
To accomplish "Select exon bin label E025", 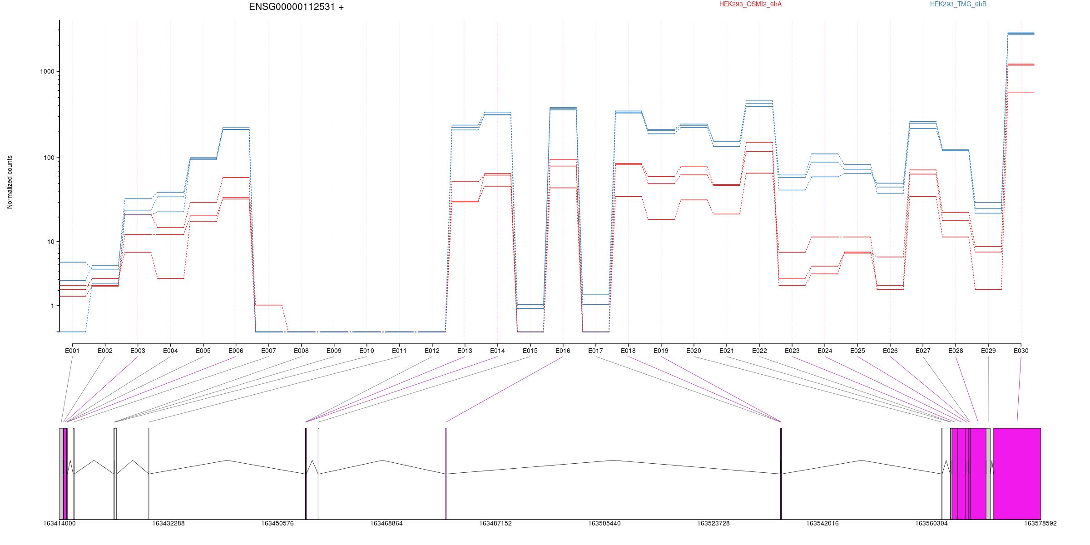I will pyautogui.click(x=857, y=351).
